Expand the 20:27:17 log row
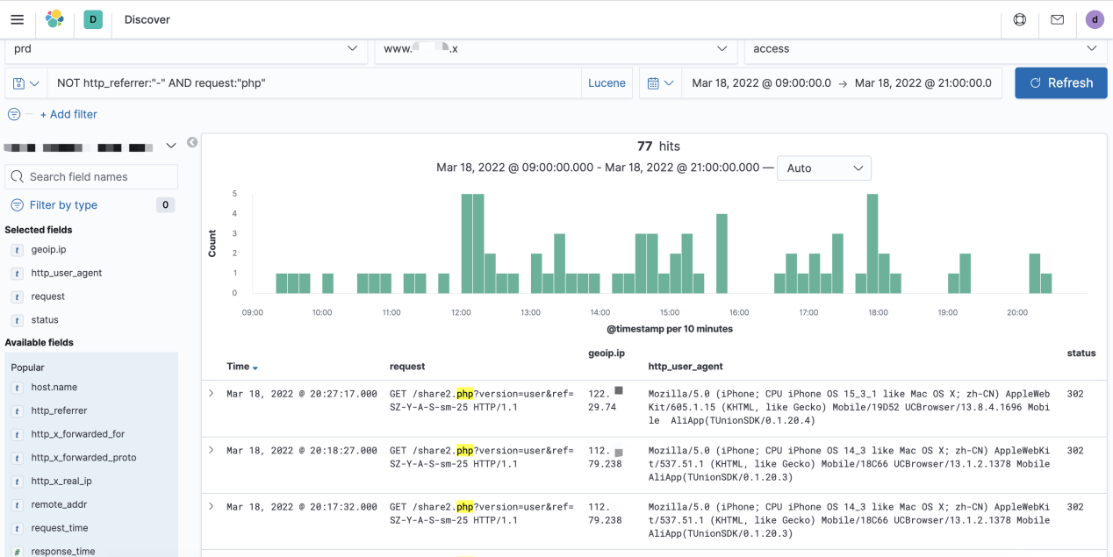 [212, 394]
